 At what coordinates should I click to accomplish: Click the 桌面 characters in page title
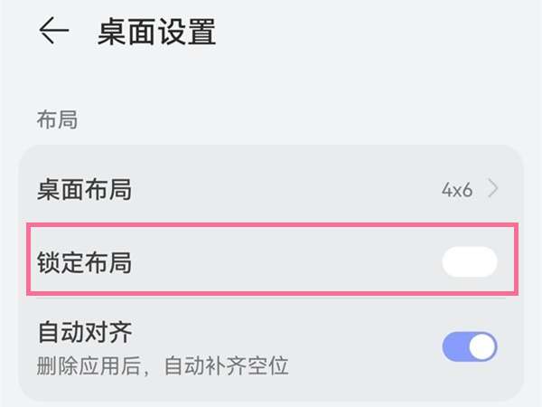point(126,33)
